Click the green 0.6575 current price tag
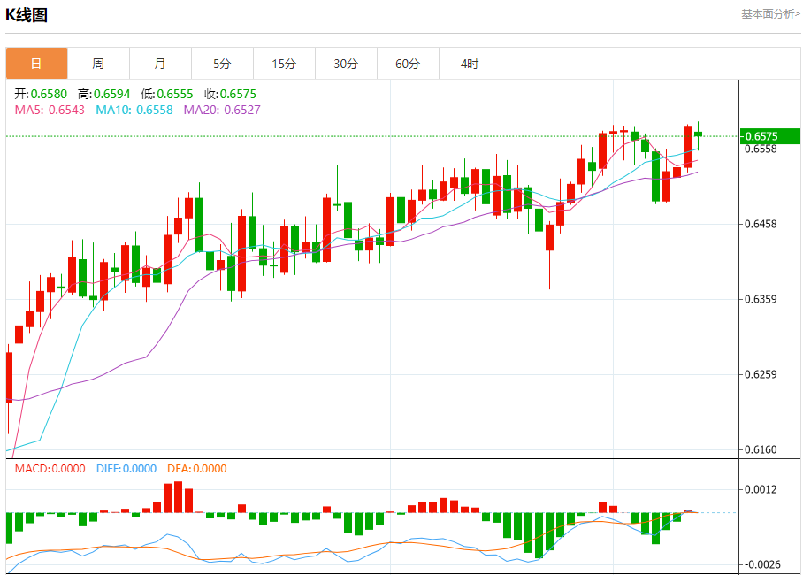The width and height of the screenshot is (803, 575). point(769,136)
